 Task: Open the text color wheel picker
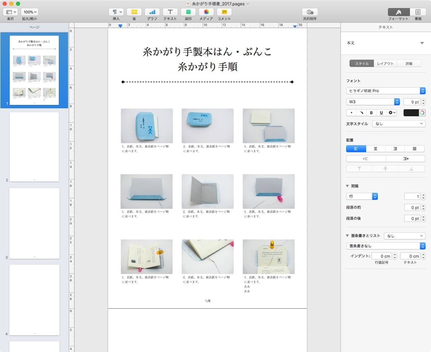(x=422, y=113)
